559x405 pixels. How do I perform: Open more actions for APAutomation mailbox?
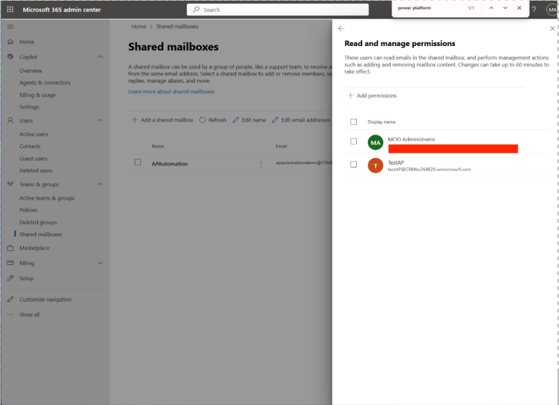[x=261, y=164]
